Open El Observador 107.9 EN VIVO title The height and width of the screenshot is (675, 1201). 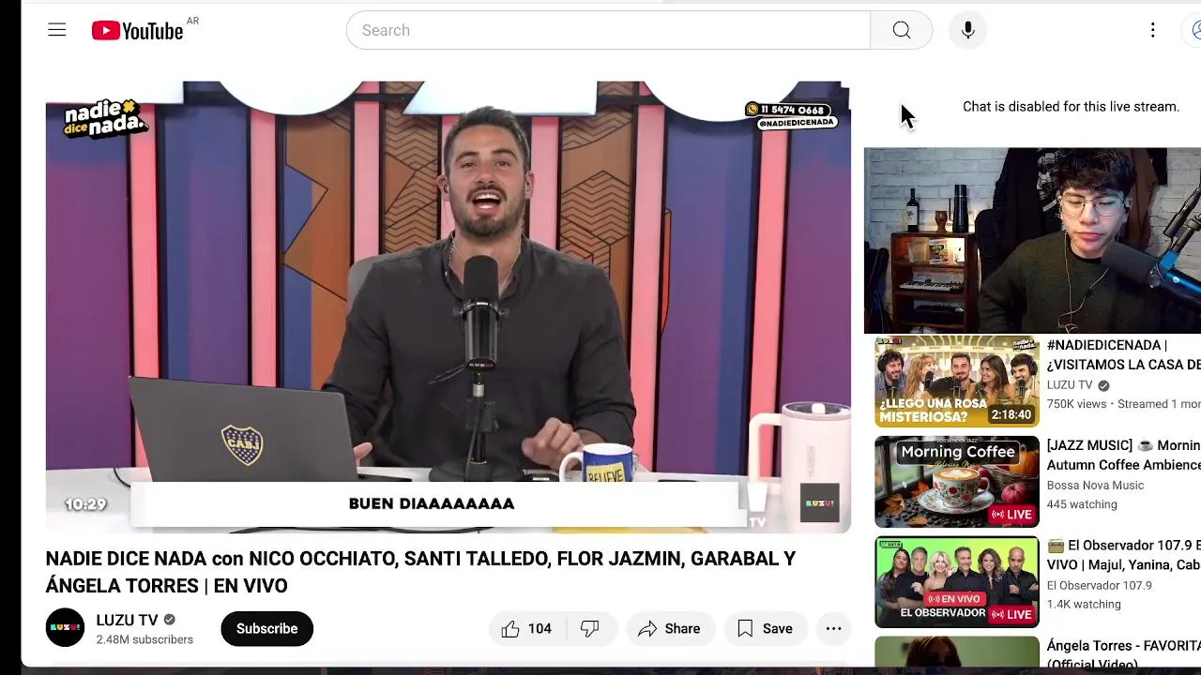pos(1123,555)
